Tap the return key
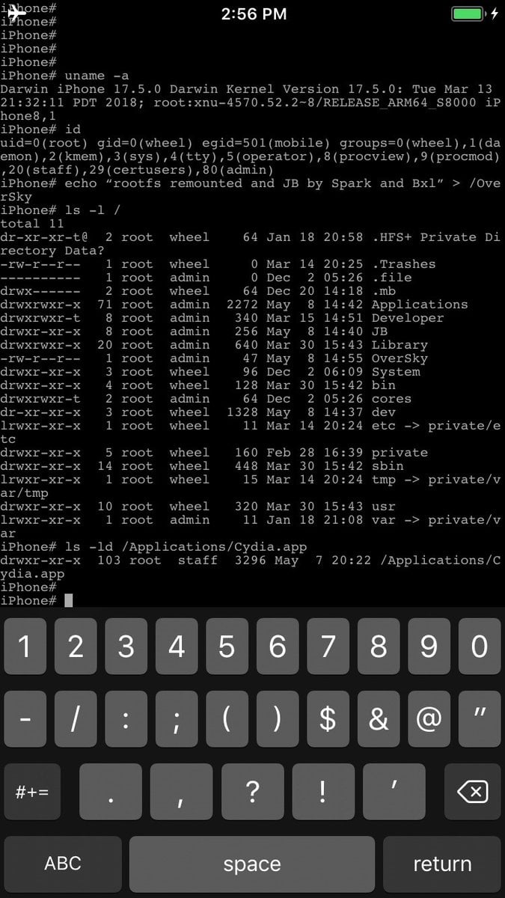Viewport: 505px width, 898px height. click(442, 864)
